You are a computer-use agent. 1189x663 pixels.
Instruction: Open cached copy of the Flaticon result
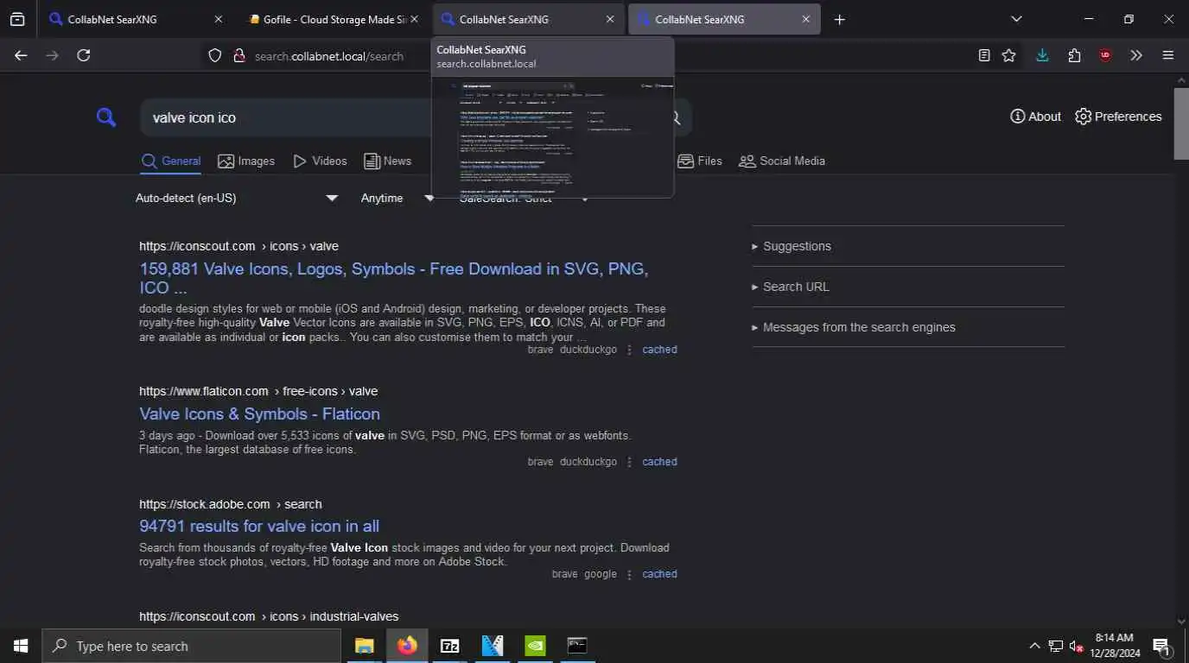coord(659,462)
